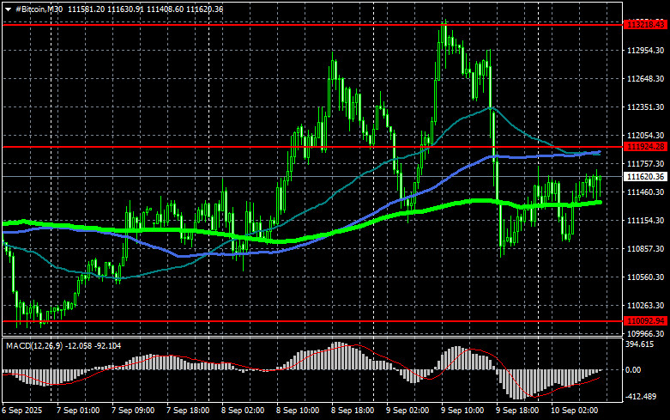Click the 111757.30 price scale value

(645, 164)
